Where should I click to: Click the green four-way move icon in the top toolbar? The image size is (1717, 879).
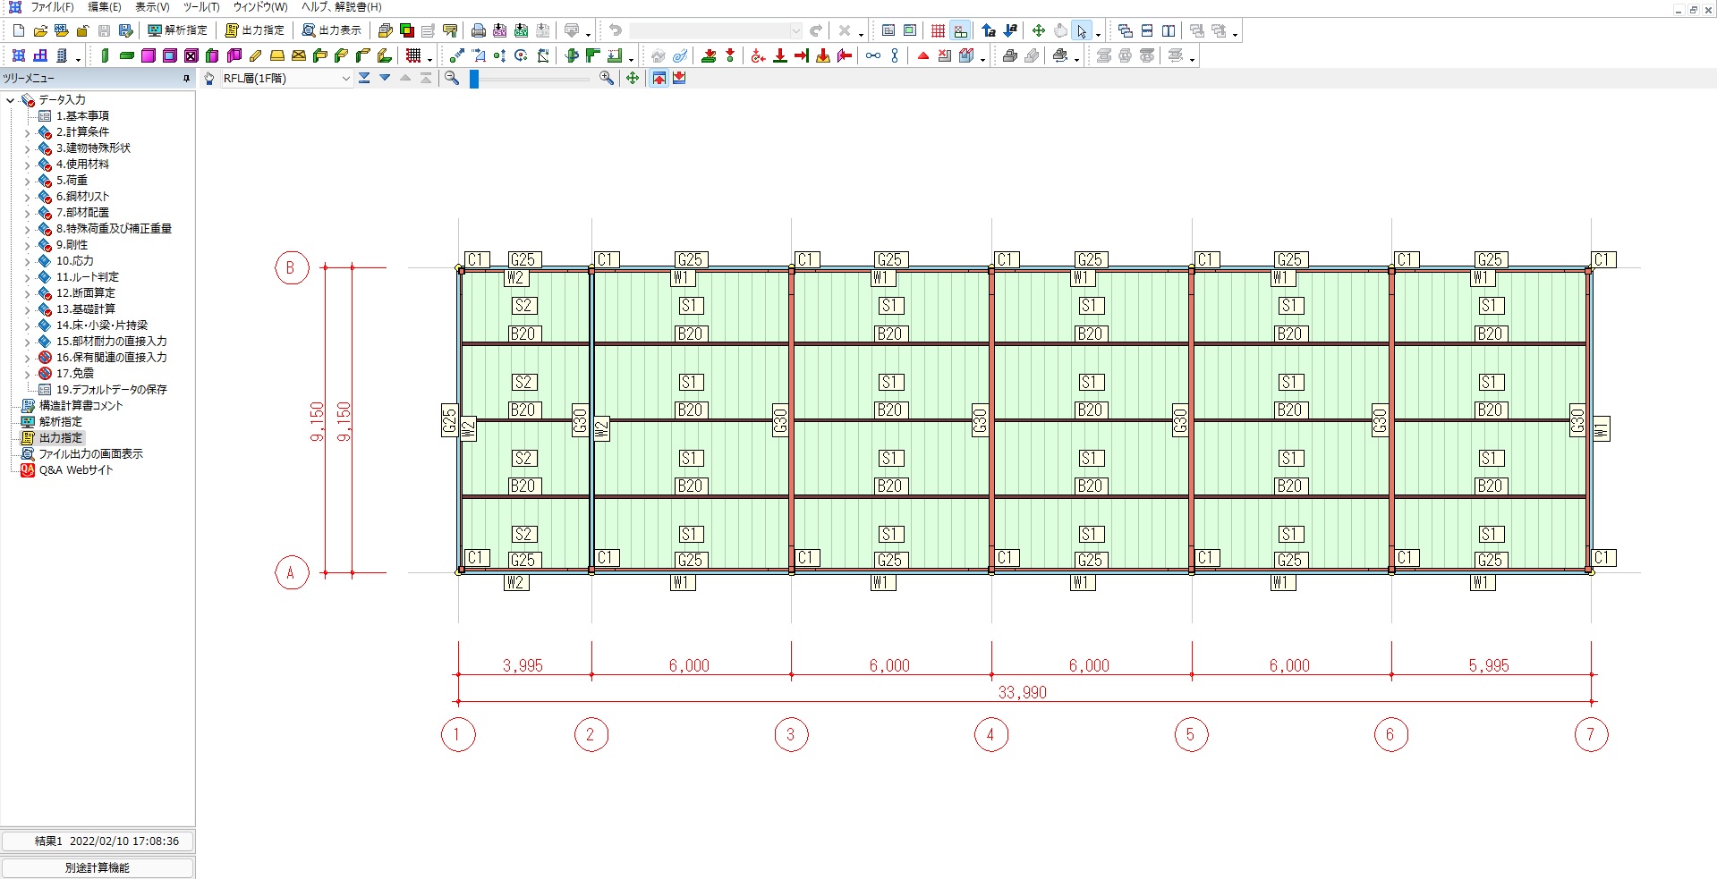(x=1039, y=30)
